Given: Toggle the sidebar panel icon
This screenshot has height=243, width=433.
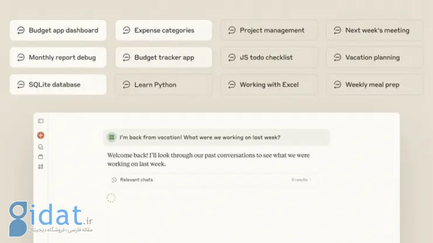Looking at the screenshot, I should (x=40, y=121).
